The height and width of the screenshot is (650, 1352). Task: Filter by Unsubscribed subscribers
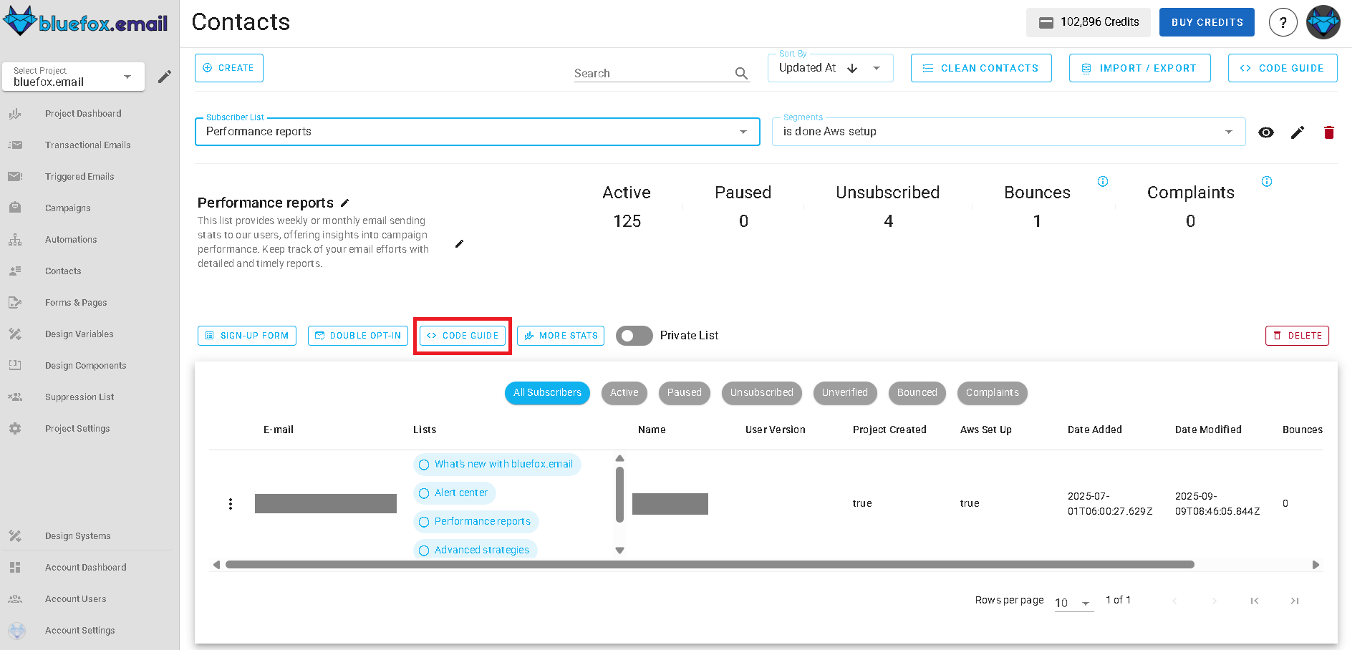click(762, 393)
